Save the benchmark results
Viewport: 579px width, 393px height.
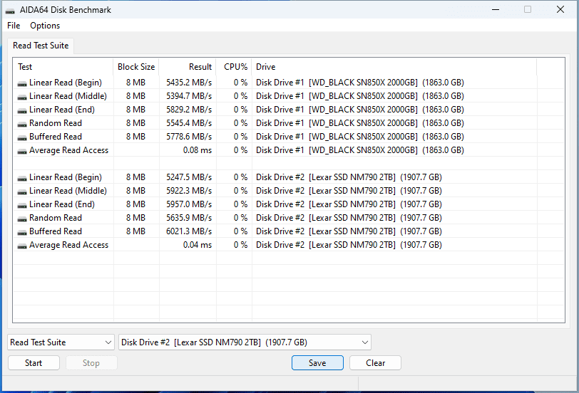point(317,363)
